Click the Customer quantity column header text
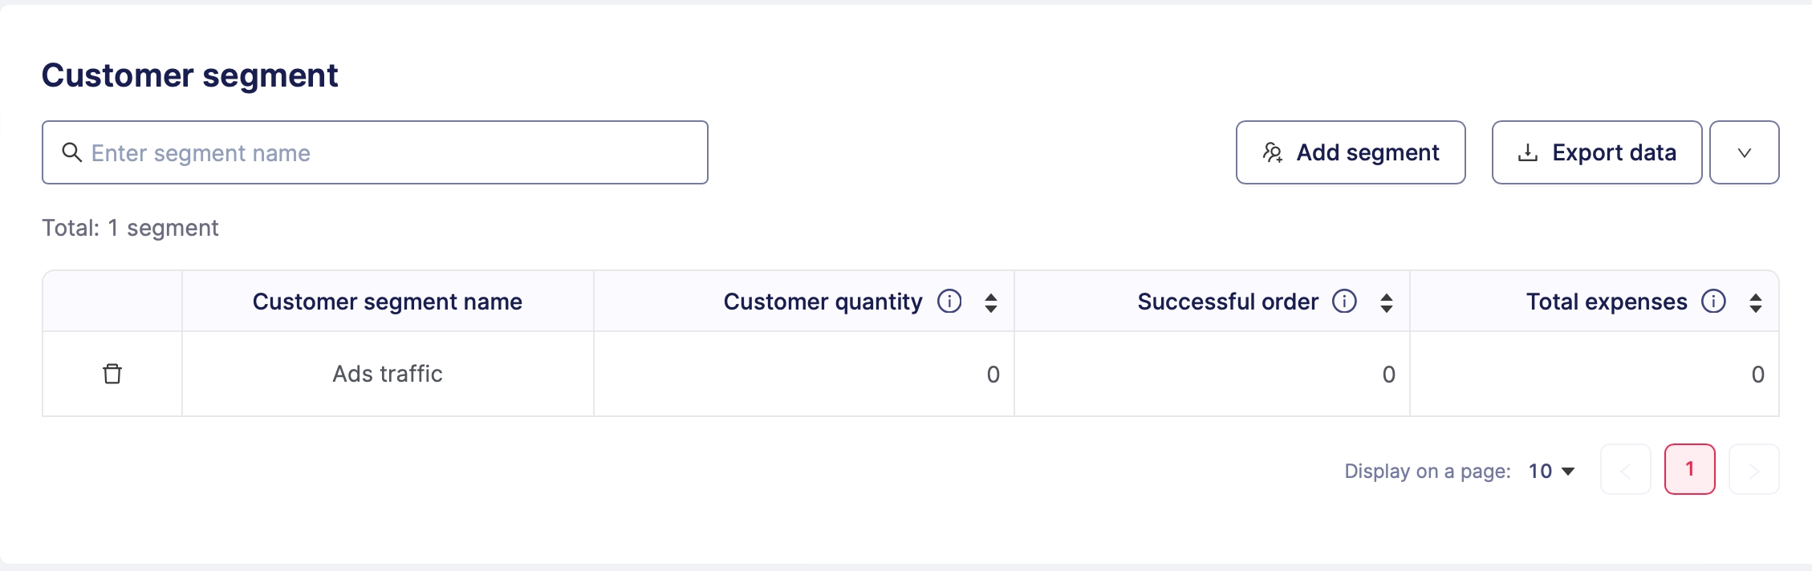This screenshot has height=571, width=1812. pos(823,302)
